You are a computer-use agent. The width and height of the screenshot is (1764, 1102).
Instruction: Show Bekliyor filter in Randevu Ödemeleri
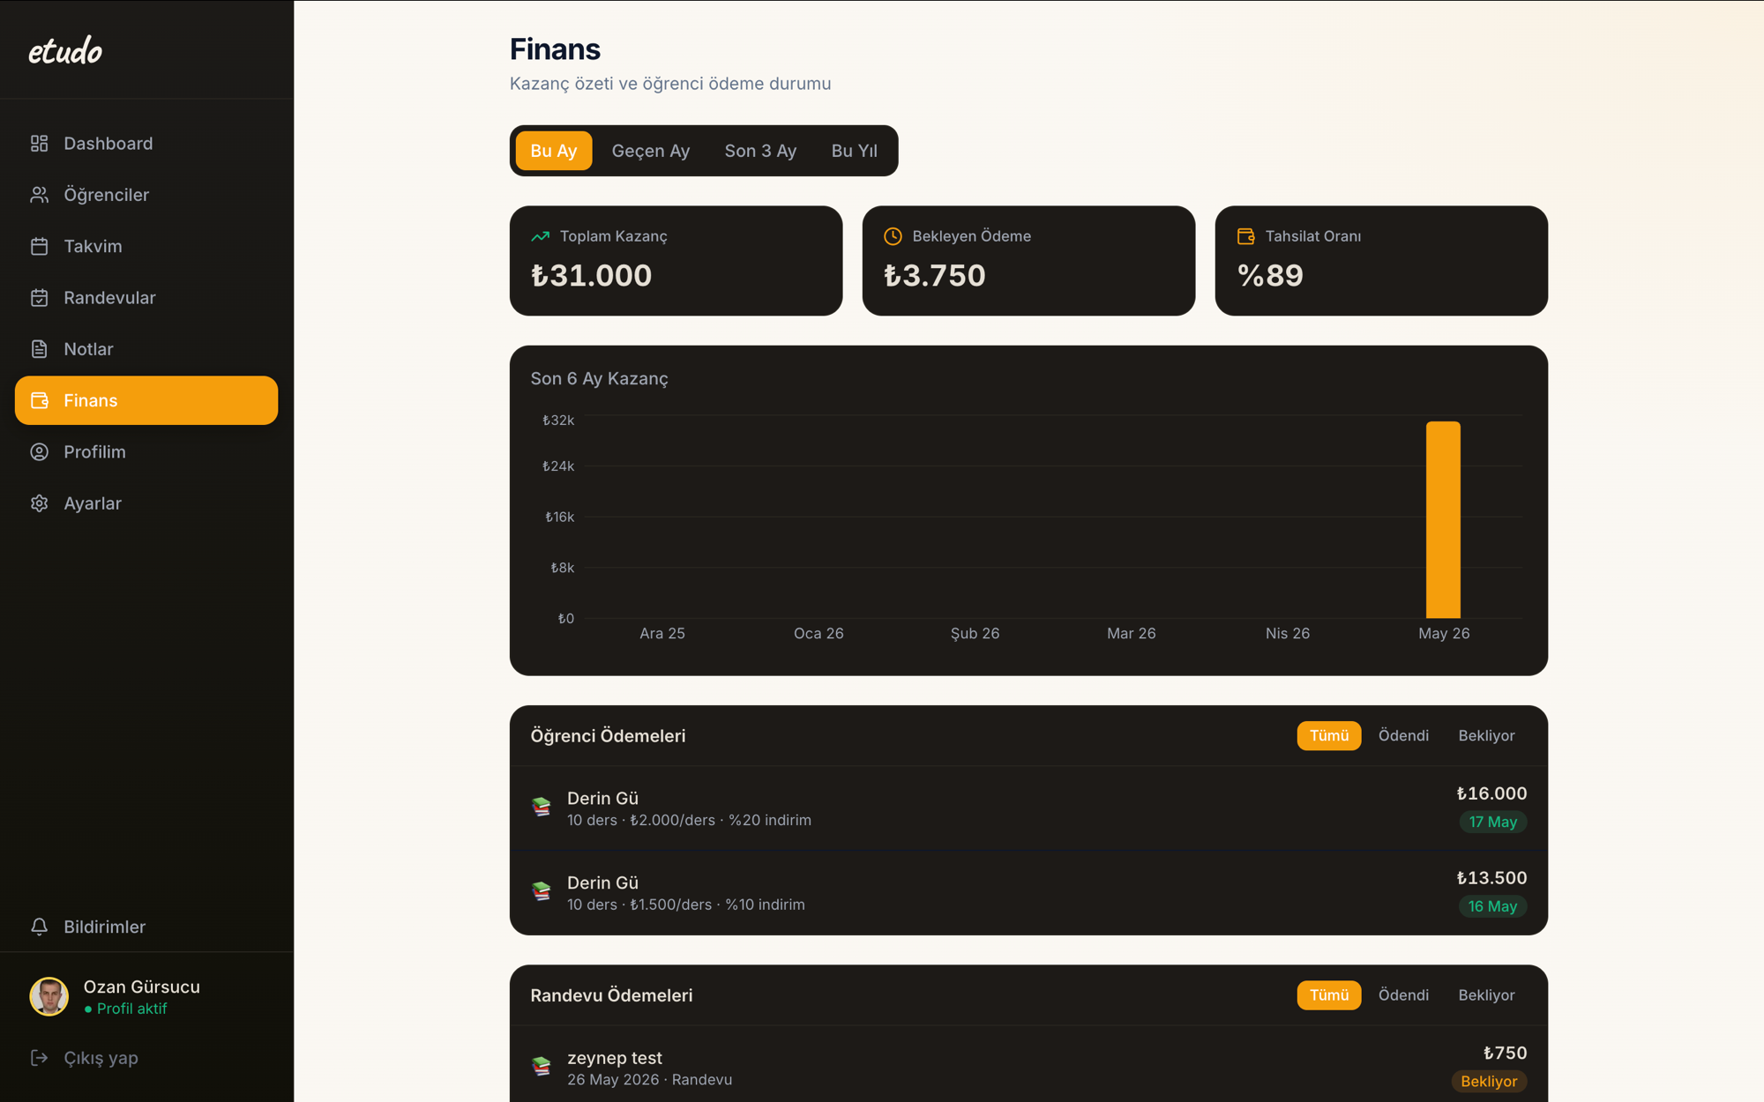click(x=1486, y=994)
